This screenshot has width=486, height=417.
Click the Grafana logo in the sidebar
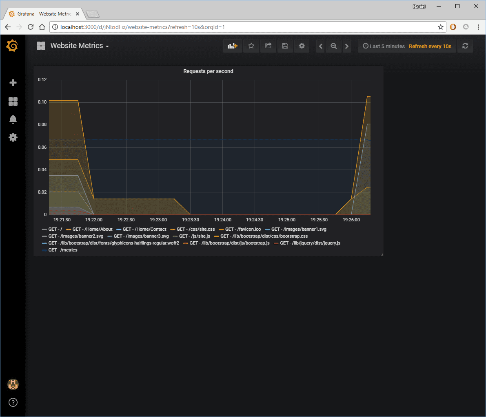coord(13,46)
